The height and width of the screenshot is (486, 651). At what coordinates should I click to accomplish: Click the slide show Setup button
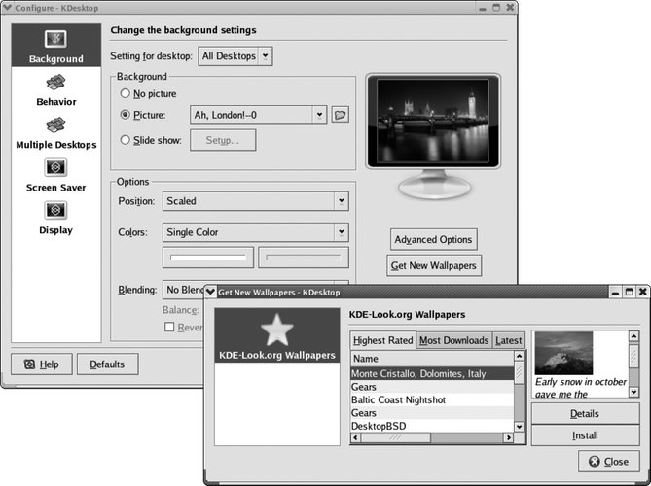(223, 140)
